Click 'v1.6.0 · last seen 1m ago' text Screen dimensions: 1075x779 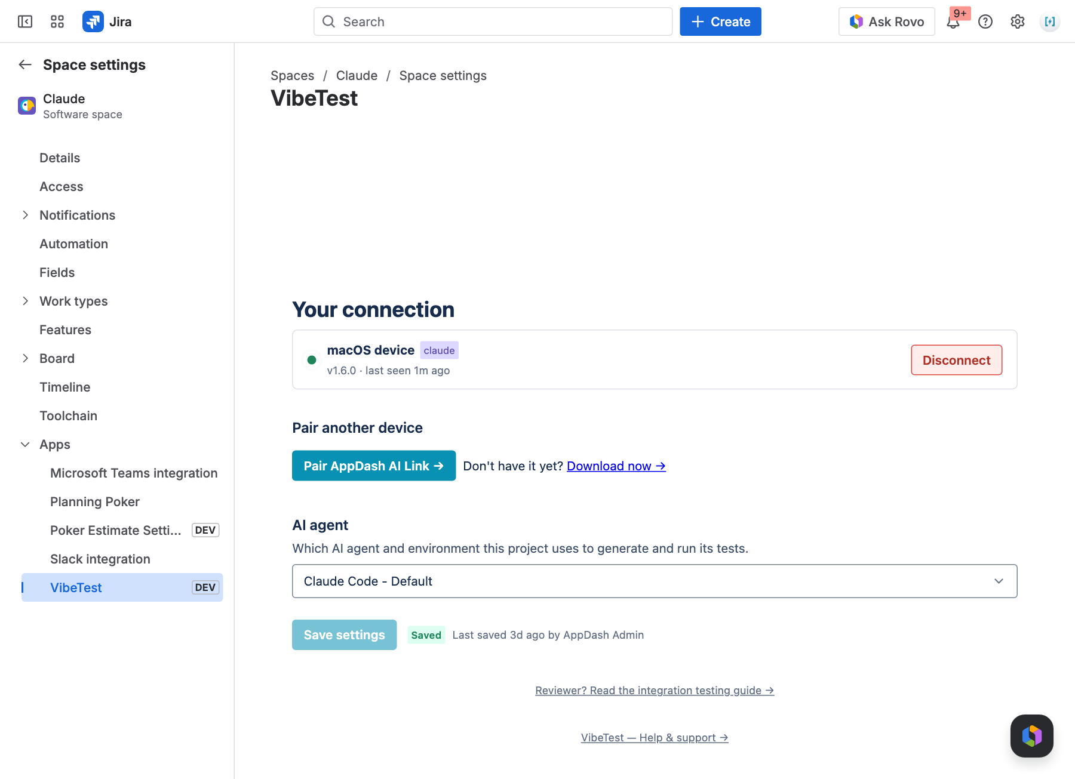(388, 371)
